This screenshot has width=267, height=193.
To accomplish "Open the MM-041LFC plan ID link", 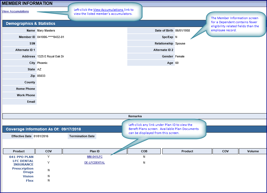I will [x=95, y=157].
